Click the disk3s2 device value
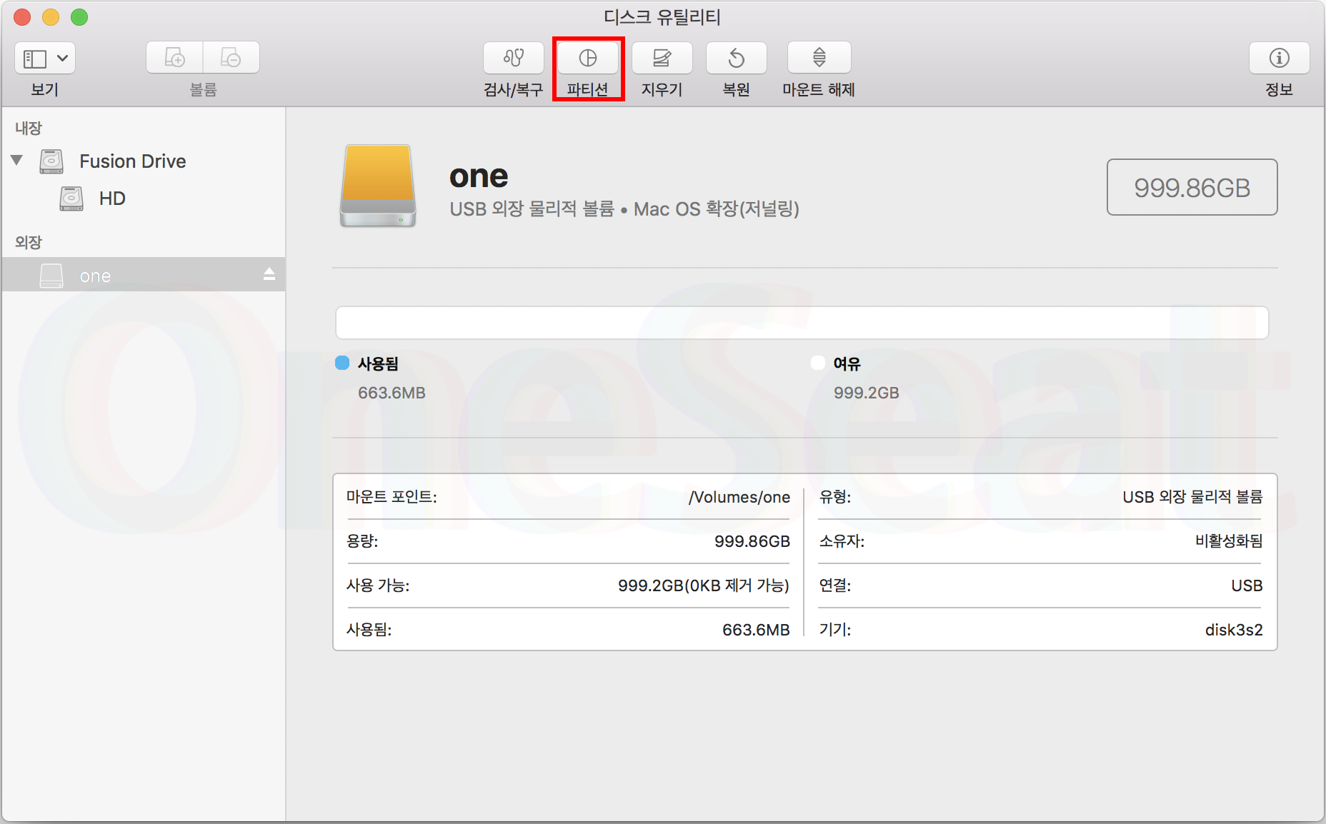Image resolution: width=1326 pixels, height=824 pixels. pyautogui.click(x=1234, y=630)
